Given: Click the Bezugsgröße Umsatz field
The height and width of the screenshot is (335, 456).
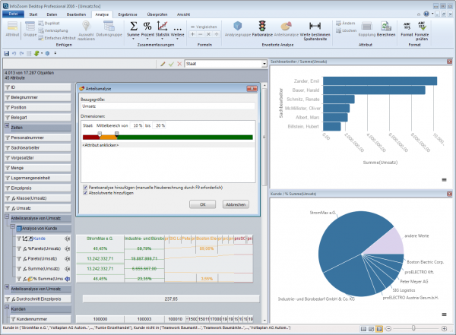Looking at the screenshot, I should [168, 106].
